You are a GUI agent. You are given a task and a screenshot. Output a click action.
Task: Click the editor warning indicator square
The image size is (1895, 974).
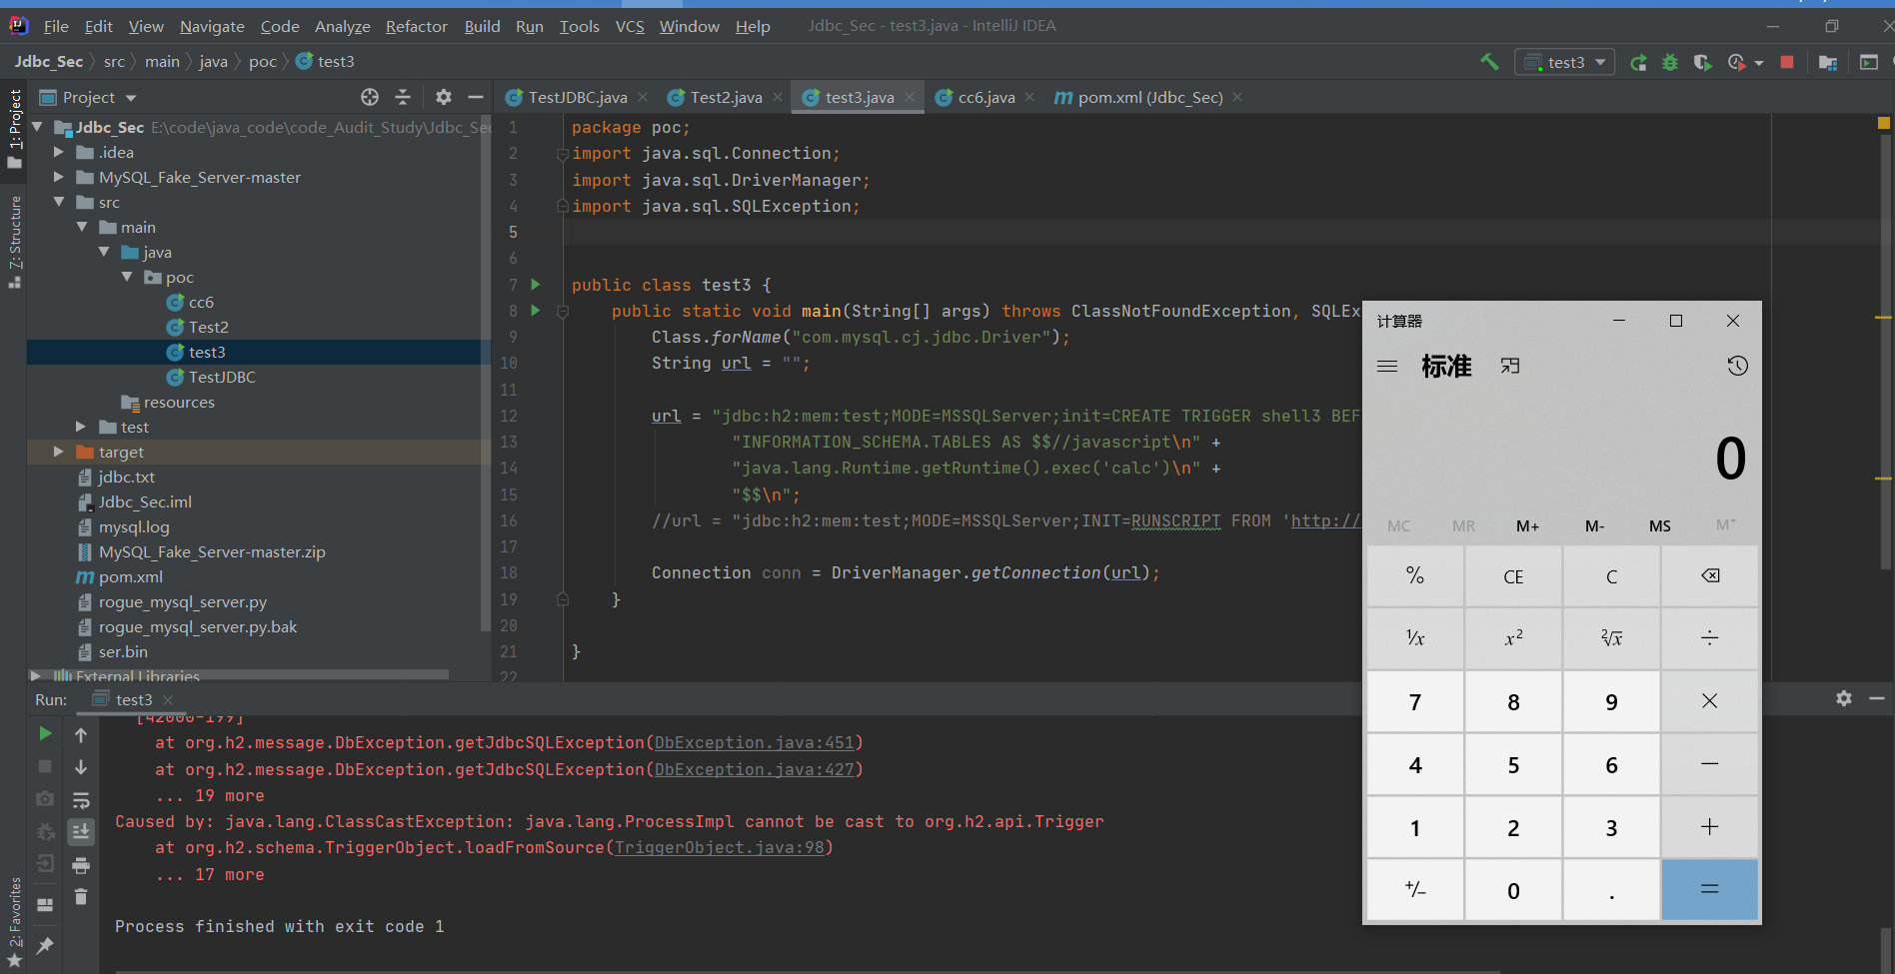(x=1884, y=123)
